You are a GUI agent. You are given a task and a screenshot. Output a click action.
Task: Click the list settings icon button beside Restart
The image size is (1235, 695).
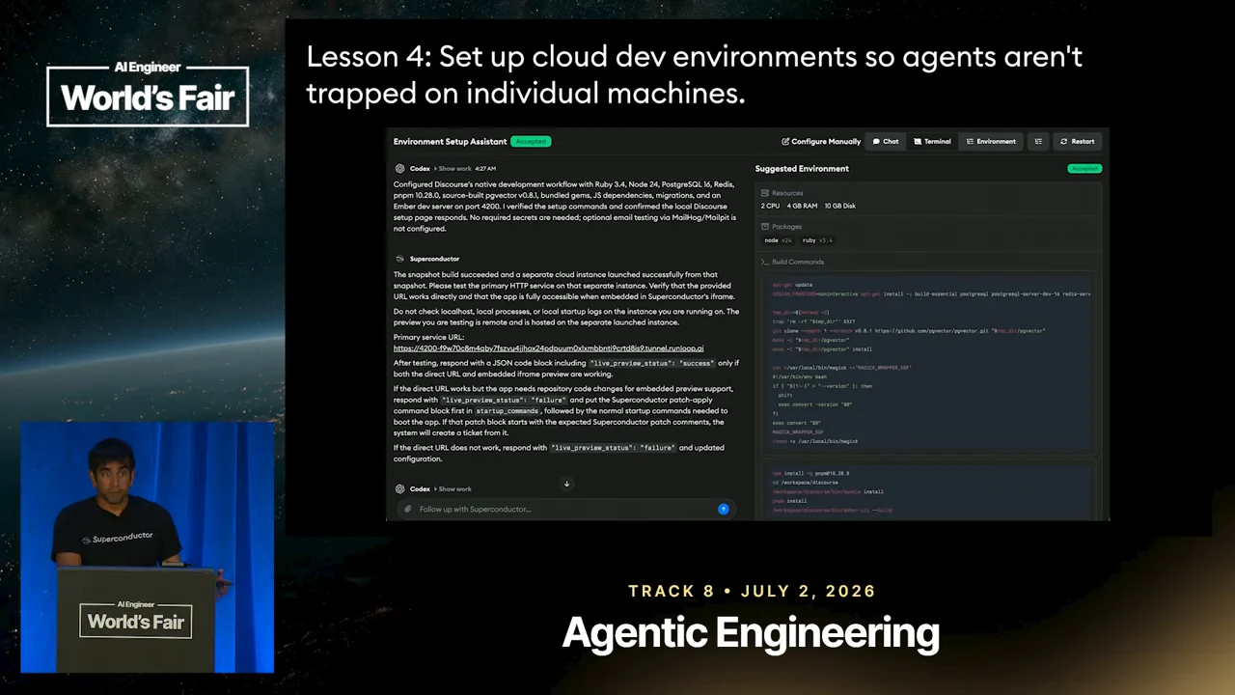click(1038, 142)
